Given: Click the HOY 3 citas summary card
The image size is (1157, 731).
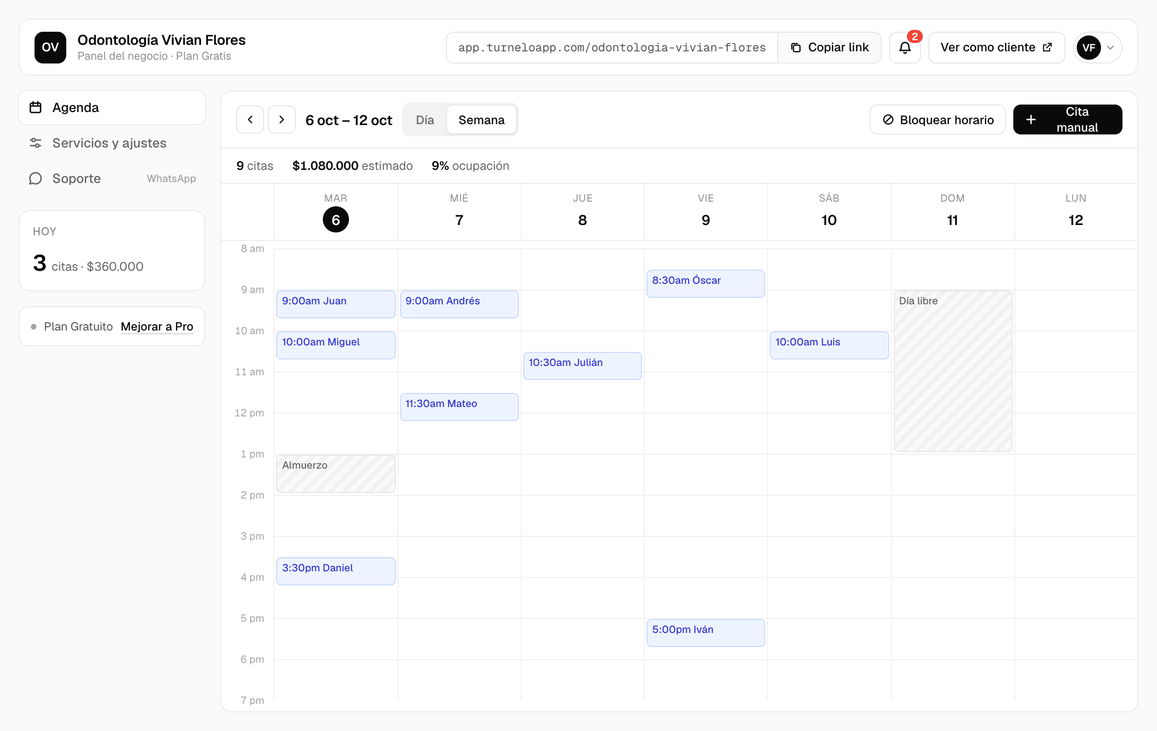Looking at the screenshot, I should pyautogui.click(x=112, y=250).
